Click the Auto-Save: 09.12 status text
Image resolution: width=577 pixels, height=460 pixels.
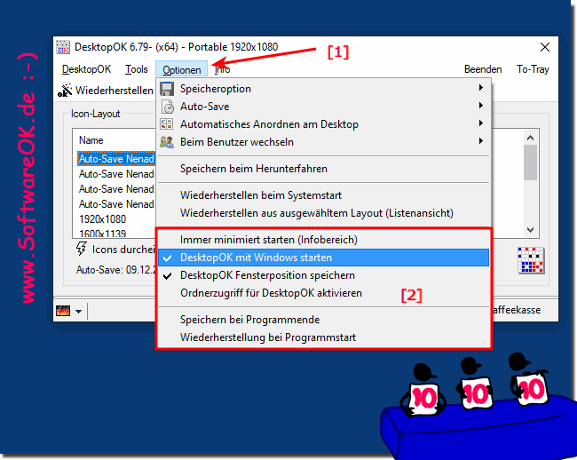[x=116, y=270]
